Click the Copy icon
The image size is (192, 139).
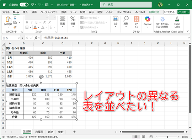tap(15, 22)
